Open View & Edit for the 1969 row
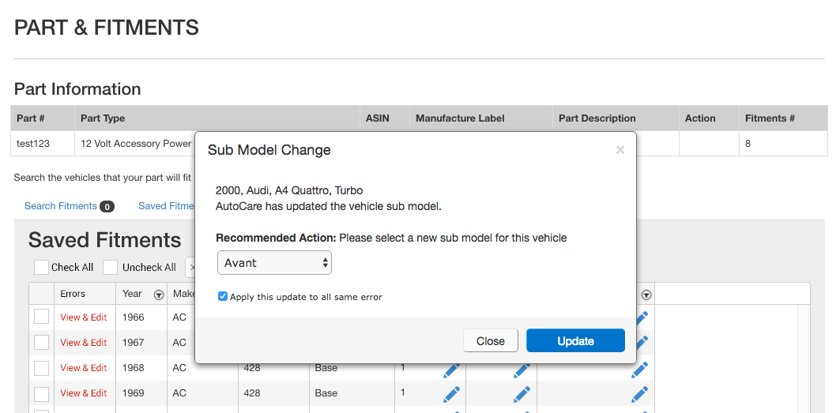 click(x=83, y=393)
